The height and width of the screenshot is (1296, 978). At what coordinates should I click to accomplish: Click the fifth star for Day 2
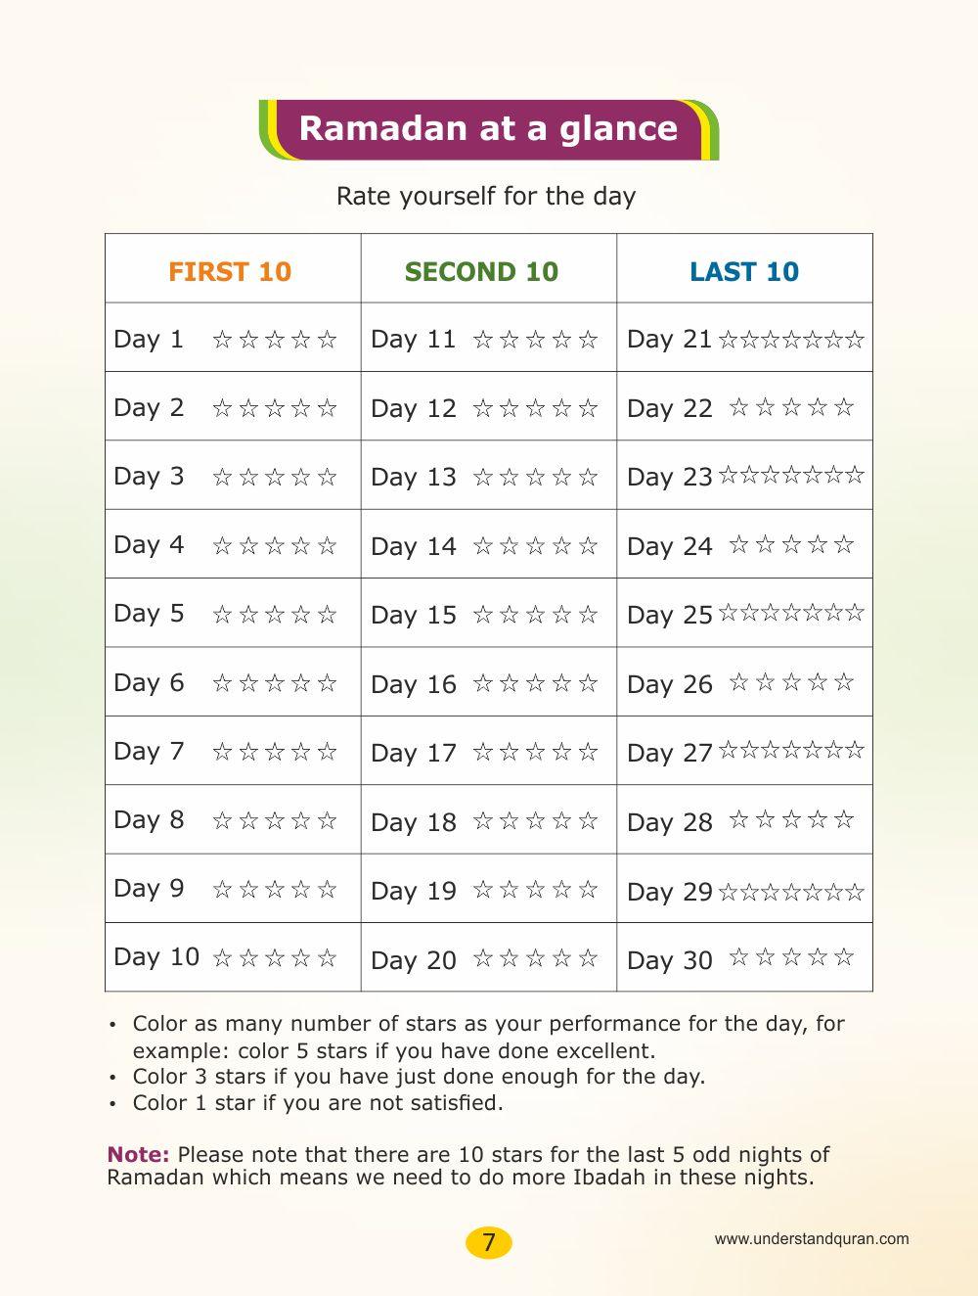pyautogui.click(x=328, y=408)
